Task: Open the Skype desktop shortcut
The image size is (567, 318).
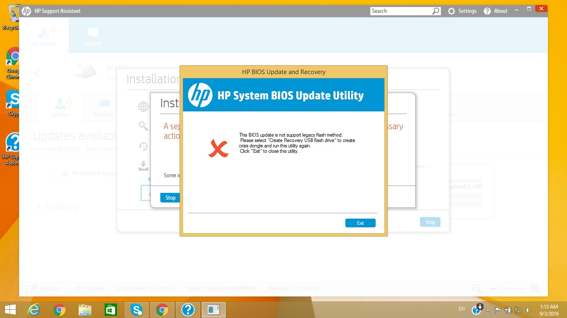Action: tap(13, 103)
